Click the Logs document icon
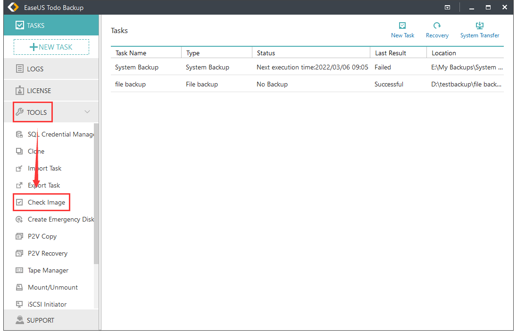517x334 pixels. 20,69
